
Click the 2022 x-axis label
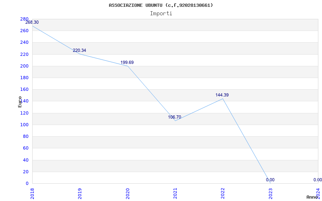223,194
